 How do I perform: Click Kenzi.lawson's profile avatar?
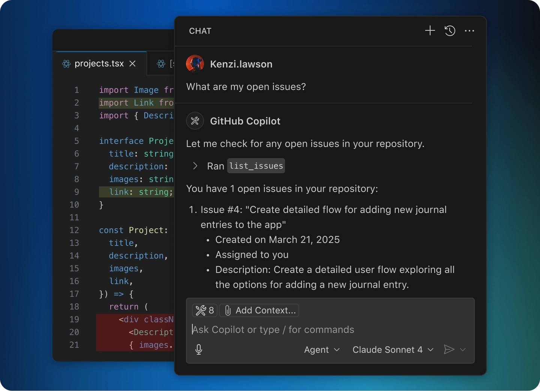coord(195,63)
